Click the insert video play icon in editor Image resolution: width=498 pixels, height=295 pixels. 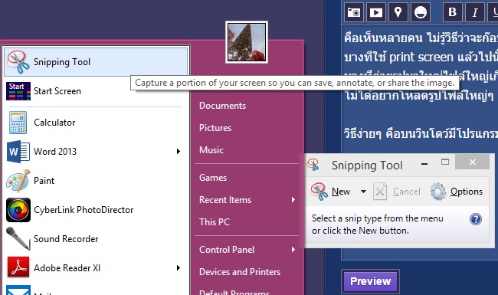coord(375,12)
